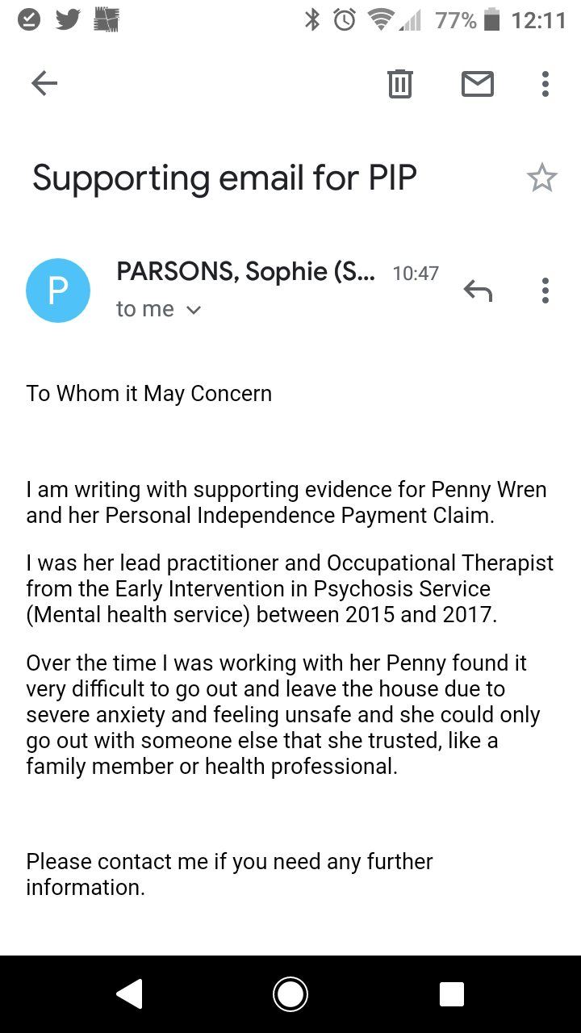Star the email 'Supporting email for PIP'
The image size is (581, 1033).
(542, 177)
